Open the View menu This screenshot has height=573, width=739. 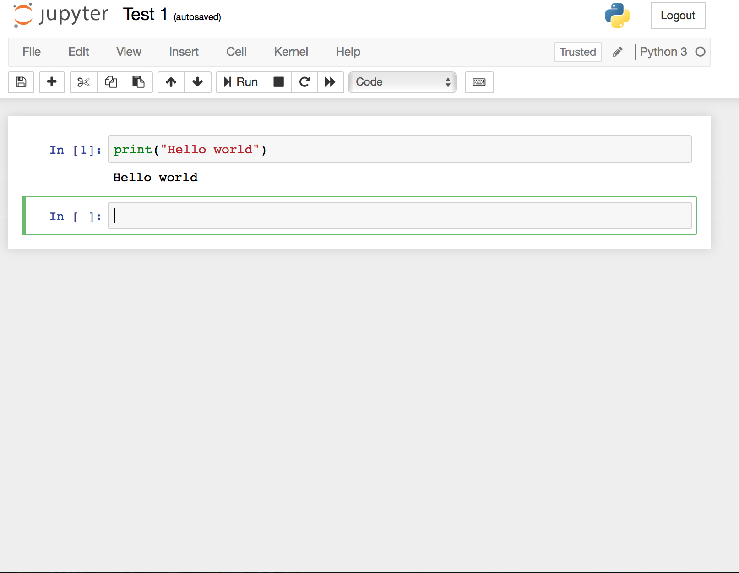(129, 52)
